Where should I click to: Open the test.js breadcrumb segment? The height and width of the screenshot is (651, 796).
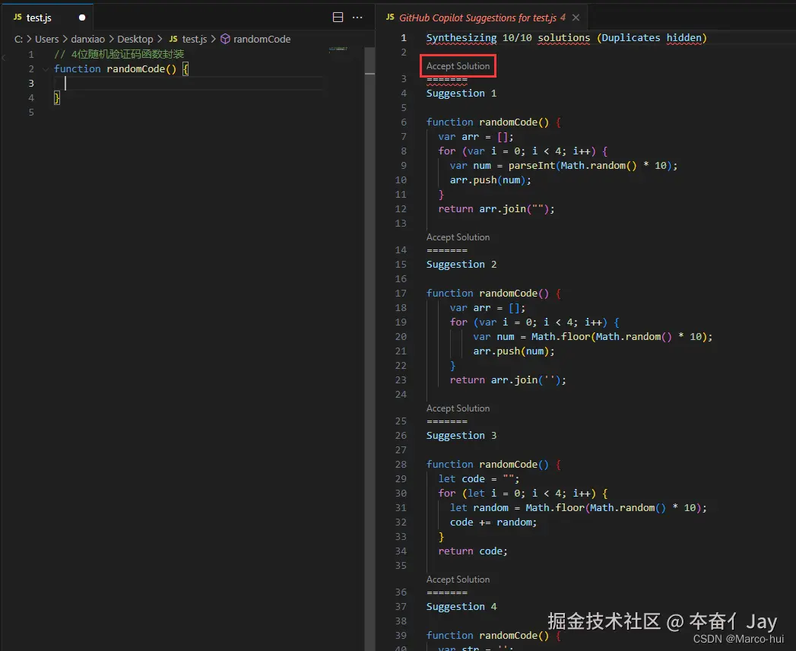195,39
